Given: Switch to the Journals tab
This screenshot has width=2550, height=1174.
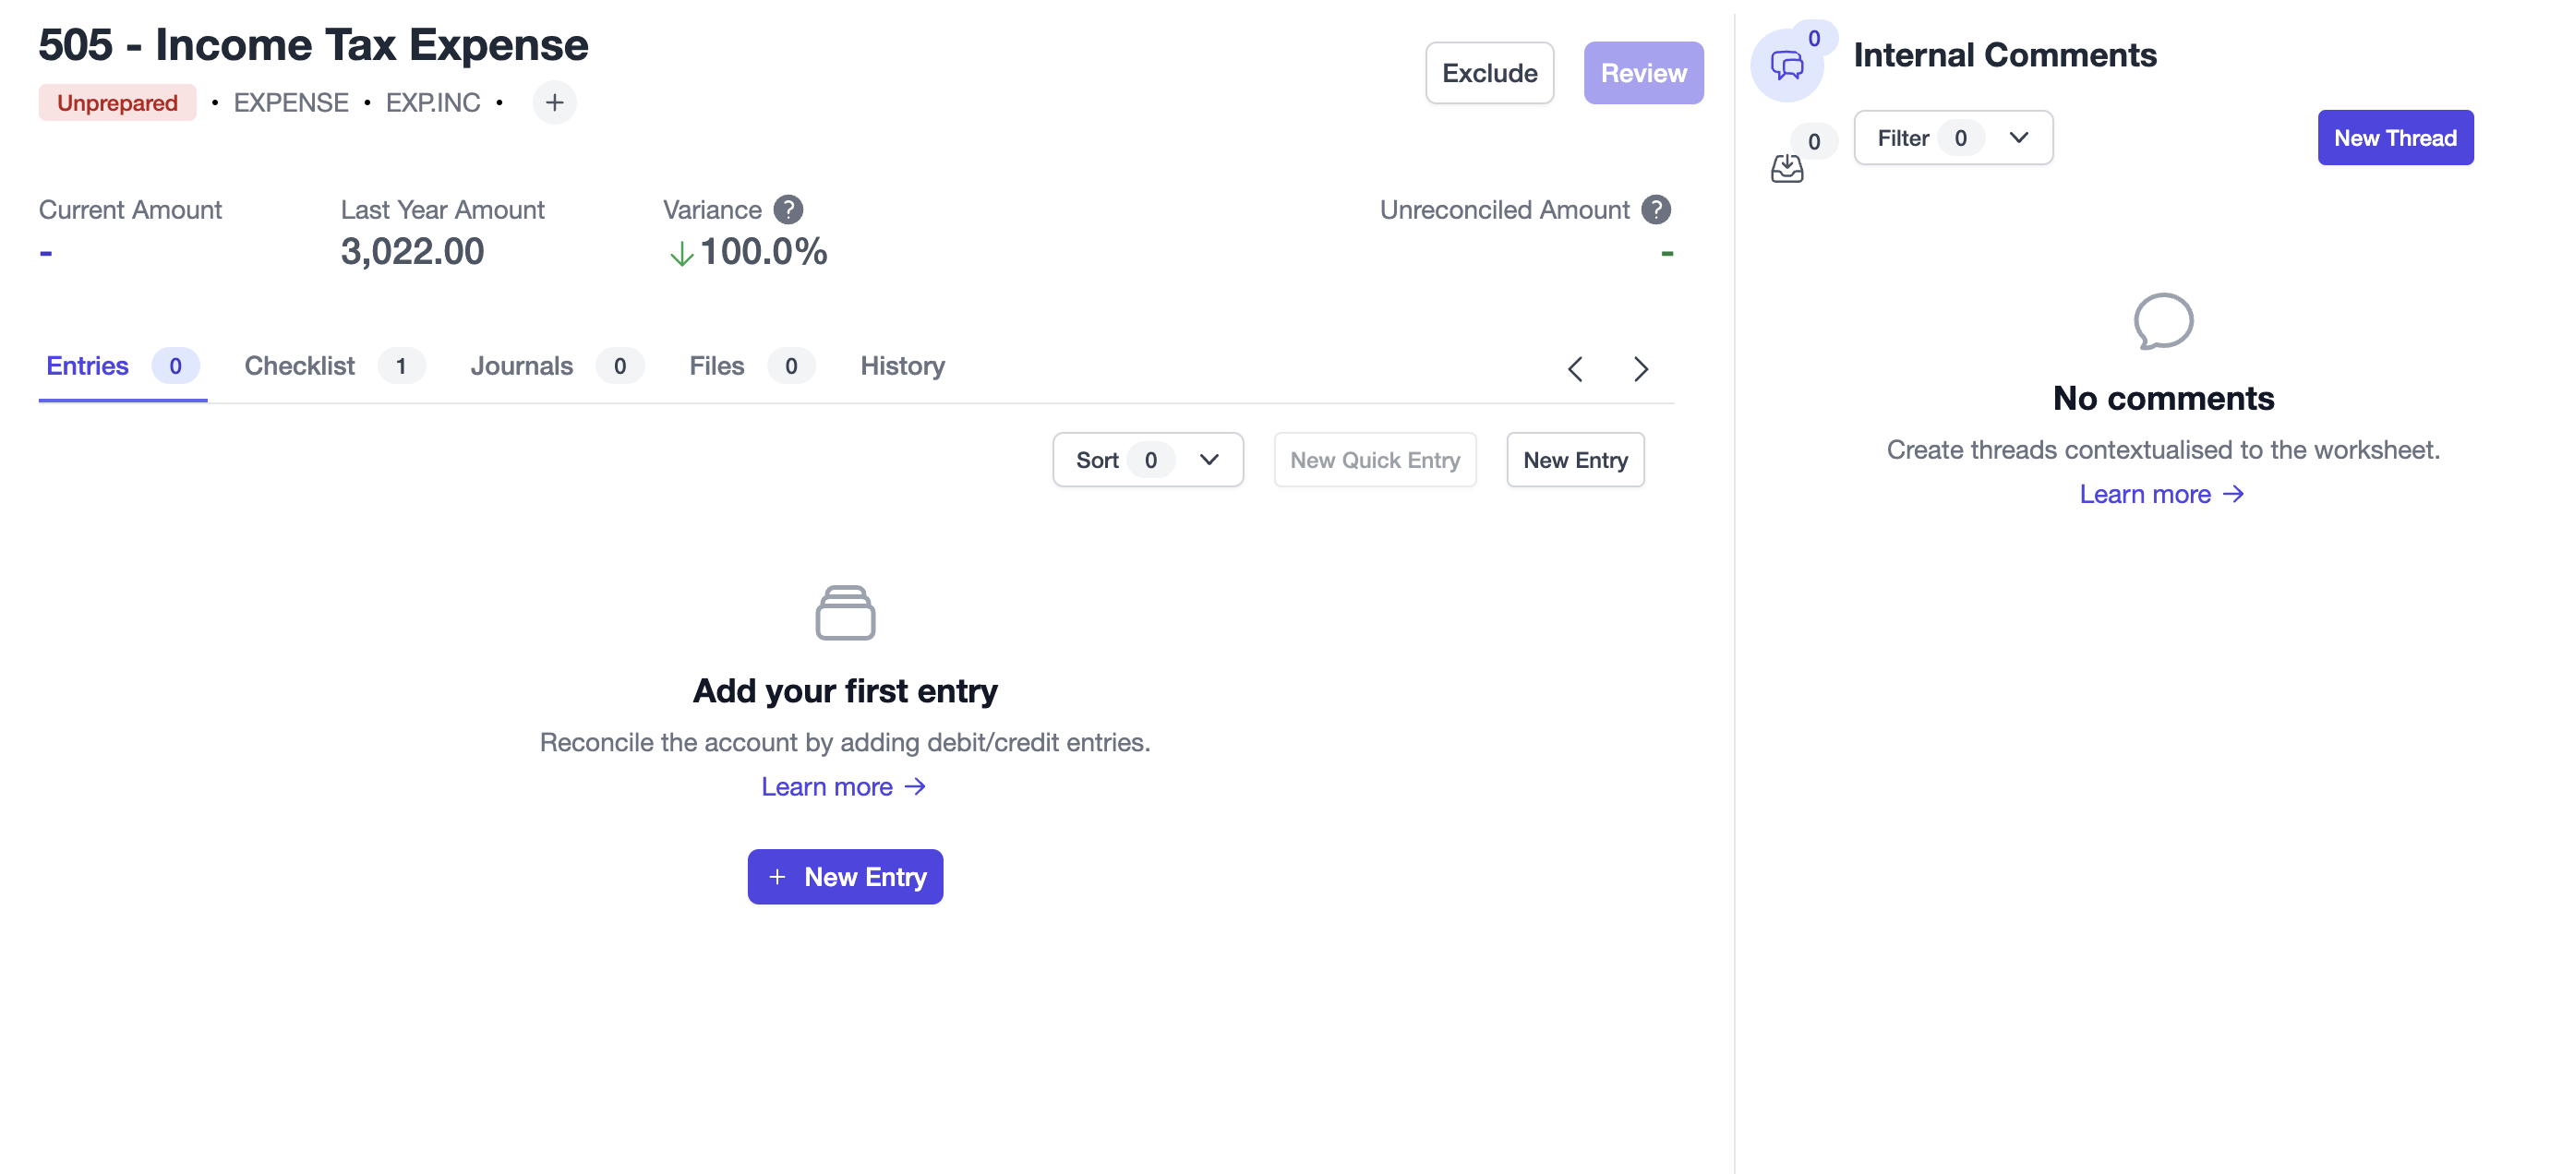Looking at the screenshot, I should coord(519,363).
